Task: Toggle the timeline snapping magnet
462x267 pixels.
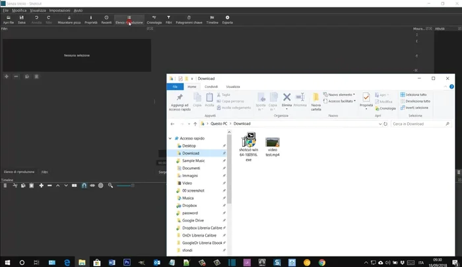Action: click(84, 186)
